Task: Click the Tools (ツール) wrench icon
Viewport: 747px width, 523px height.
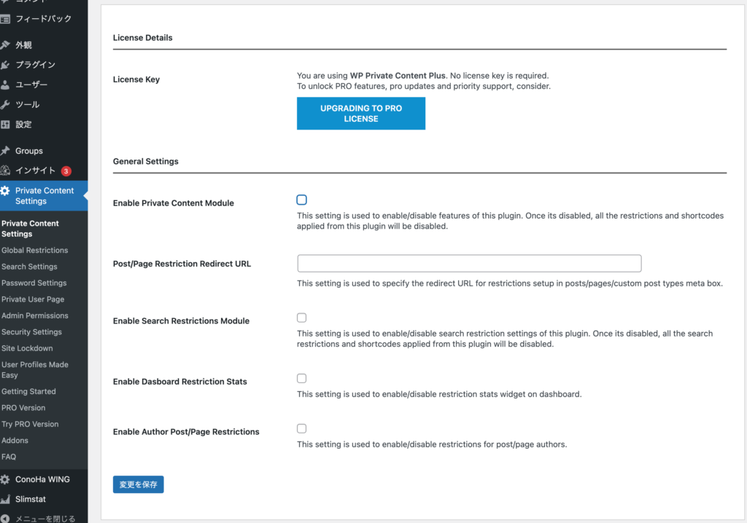Action: coord(5,105)
